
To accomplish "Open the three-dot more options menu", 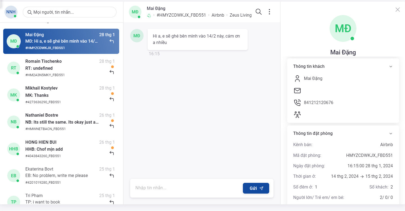I will 269,12.
